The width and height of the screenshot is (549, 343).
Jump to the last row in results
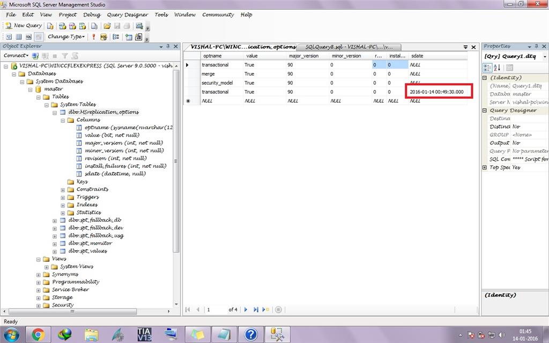(256, 309)
